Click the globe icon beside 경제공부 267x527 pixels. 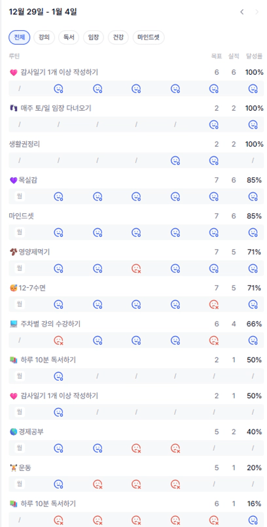tap(13, 432)
